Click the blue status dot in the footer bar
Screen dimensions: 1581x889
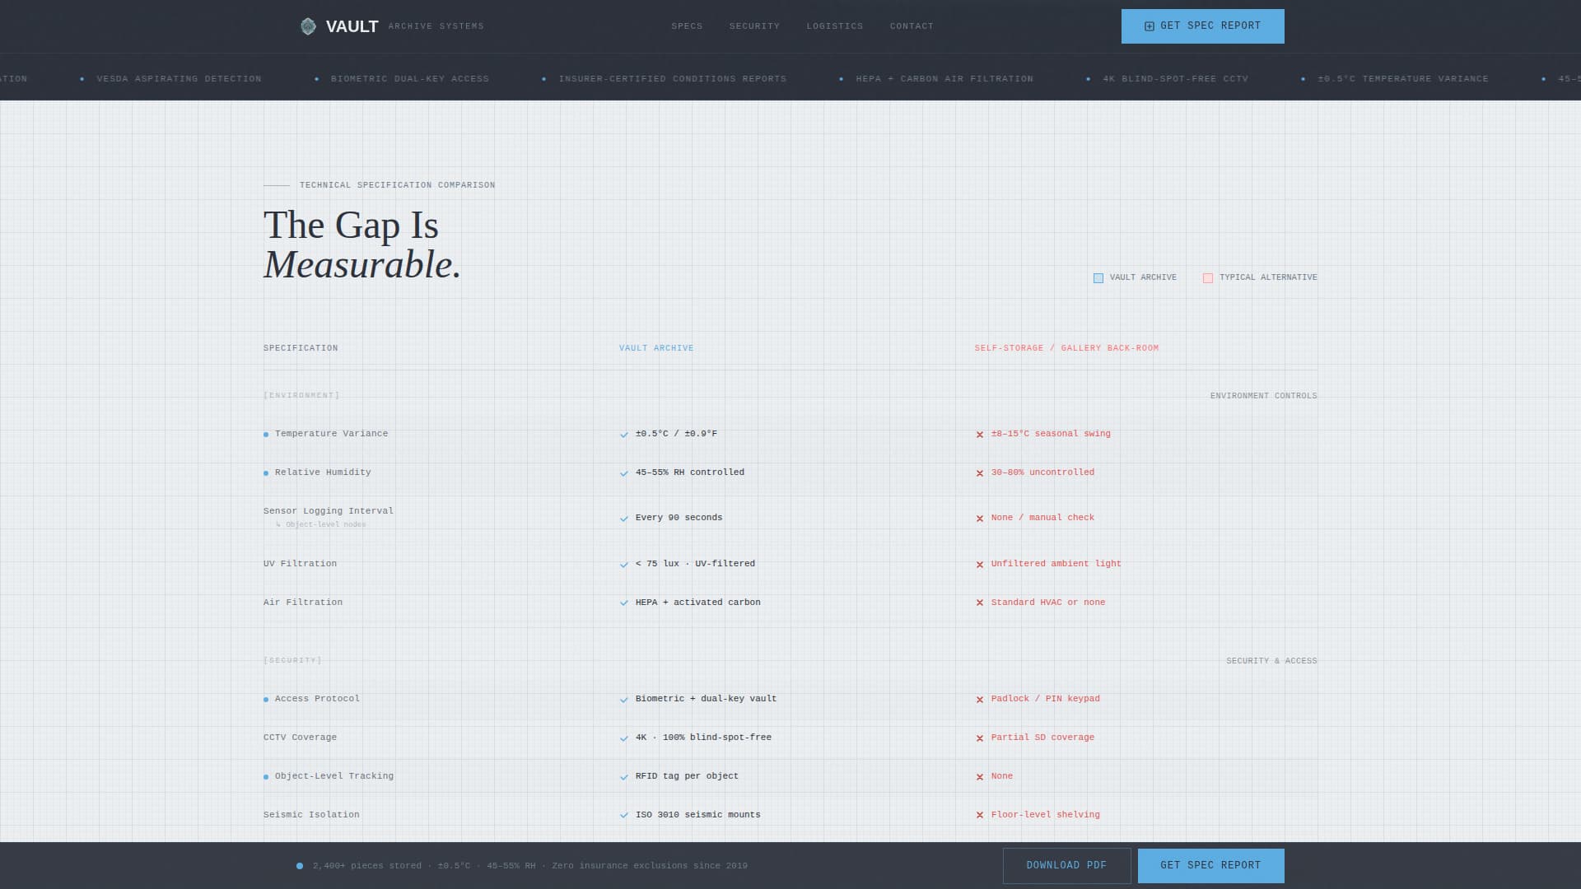click(300, 866)
